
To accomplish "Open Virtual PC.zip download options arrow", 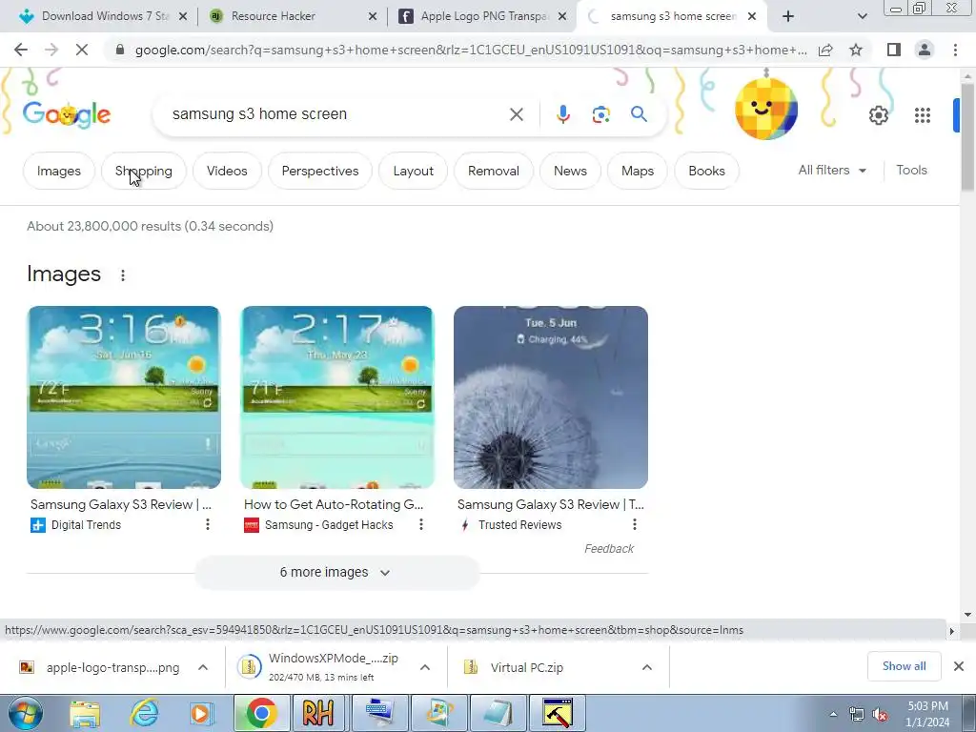I will (x=647, y=667).
